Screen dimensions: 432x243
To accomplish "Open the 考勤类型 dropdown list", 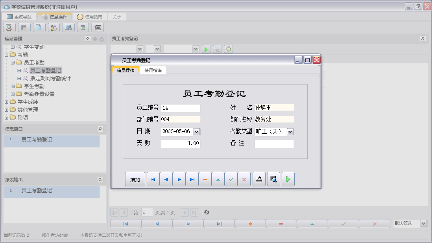I will click(290, 132).
